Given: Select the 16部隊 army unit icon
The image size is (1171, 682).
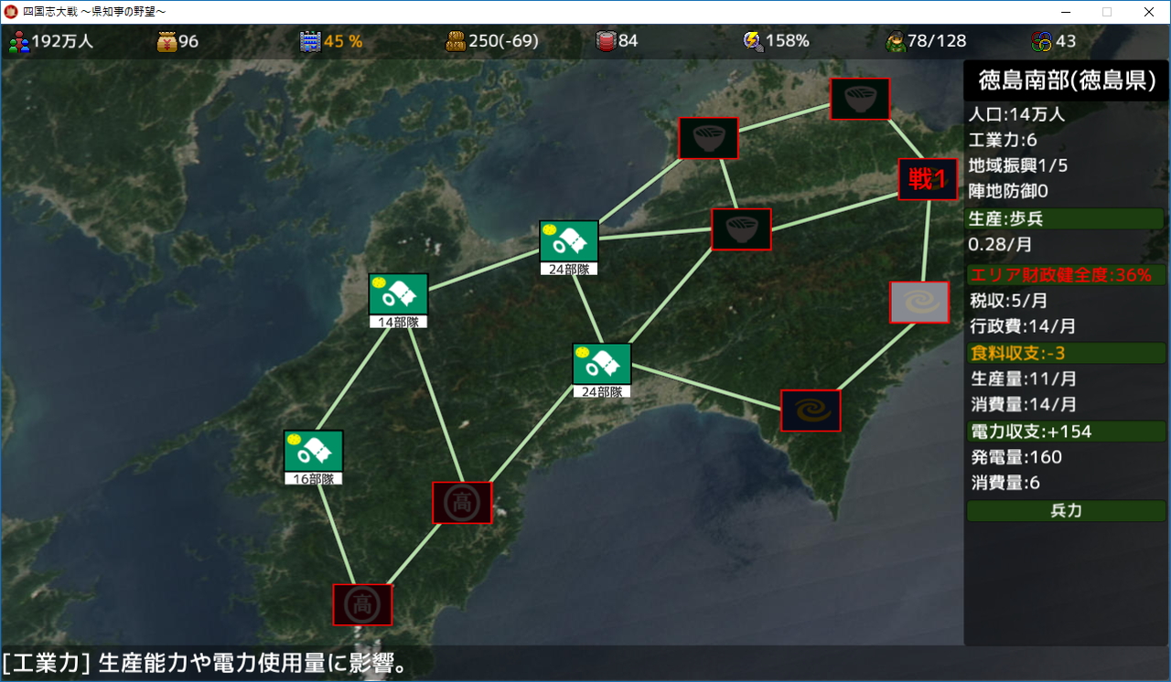Looking at the screenshot, I should [x=313, y=450].
